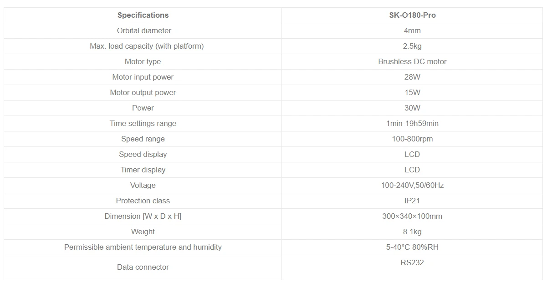Click the Orbital diameter label
The height and width of the screenshot is (287, 547).
click(x=144, y=30)
